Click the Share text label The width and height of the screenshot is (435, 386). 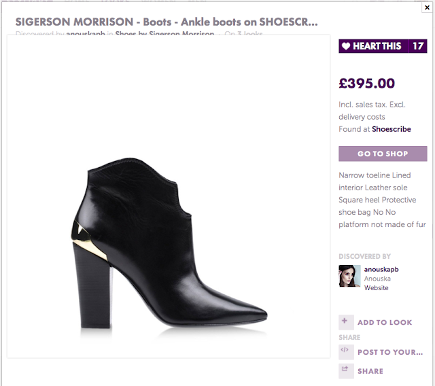pyautogui.click(x=370, y=371)
